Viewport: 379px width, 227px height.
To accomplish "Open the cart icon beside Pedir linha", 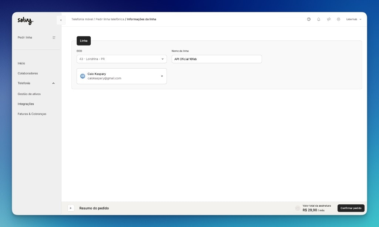I will (54, 37).
